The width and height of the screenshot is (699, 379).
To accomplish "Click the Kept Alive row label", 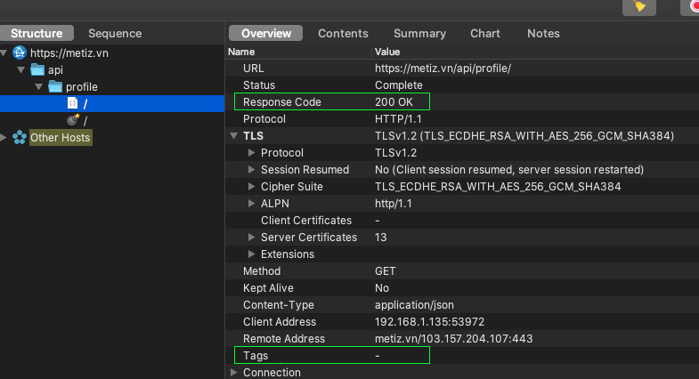I will pos(268,288).
